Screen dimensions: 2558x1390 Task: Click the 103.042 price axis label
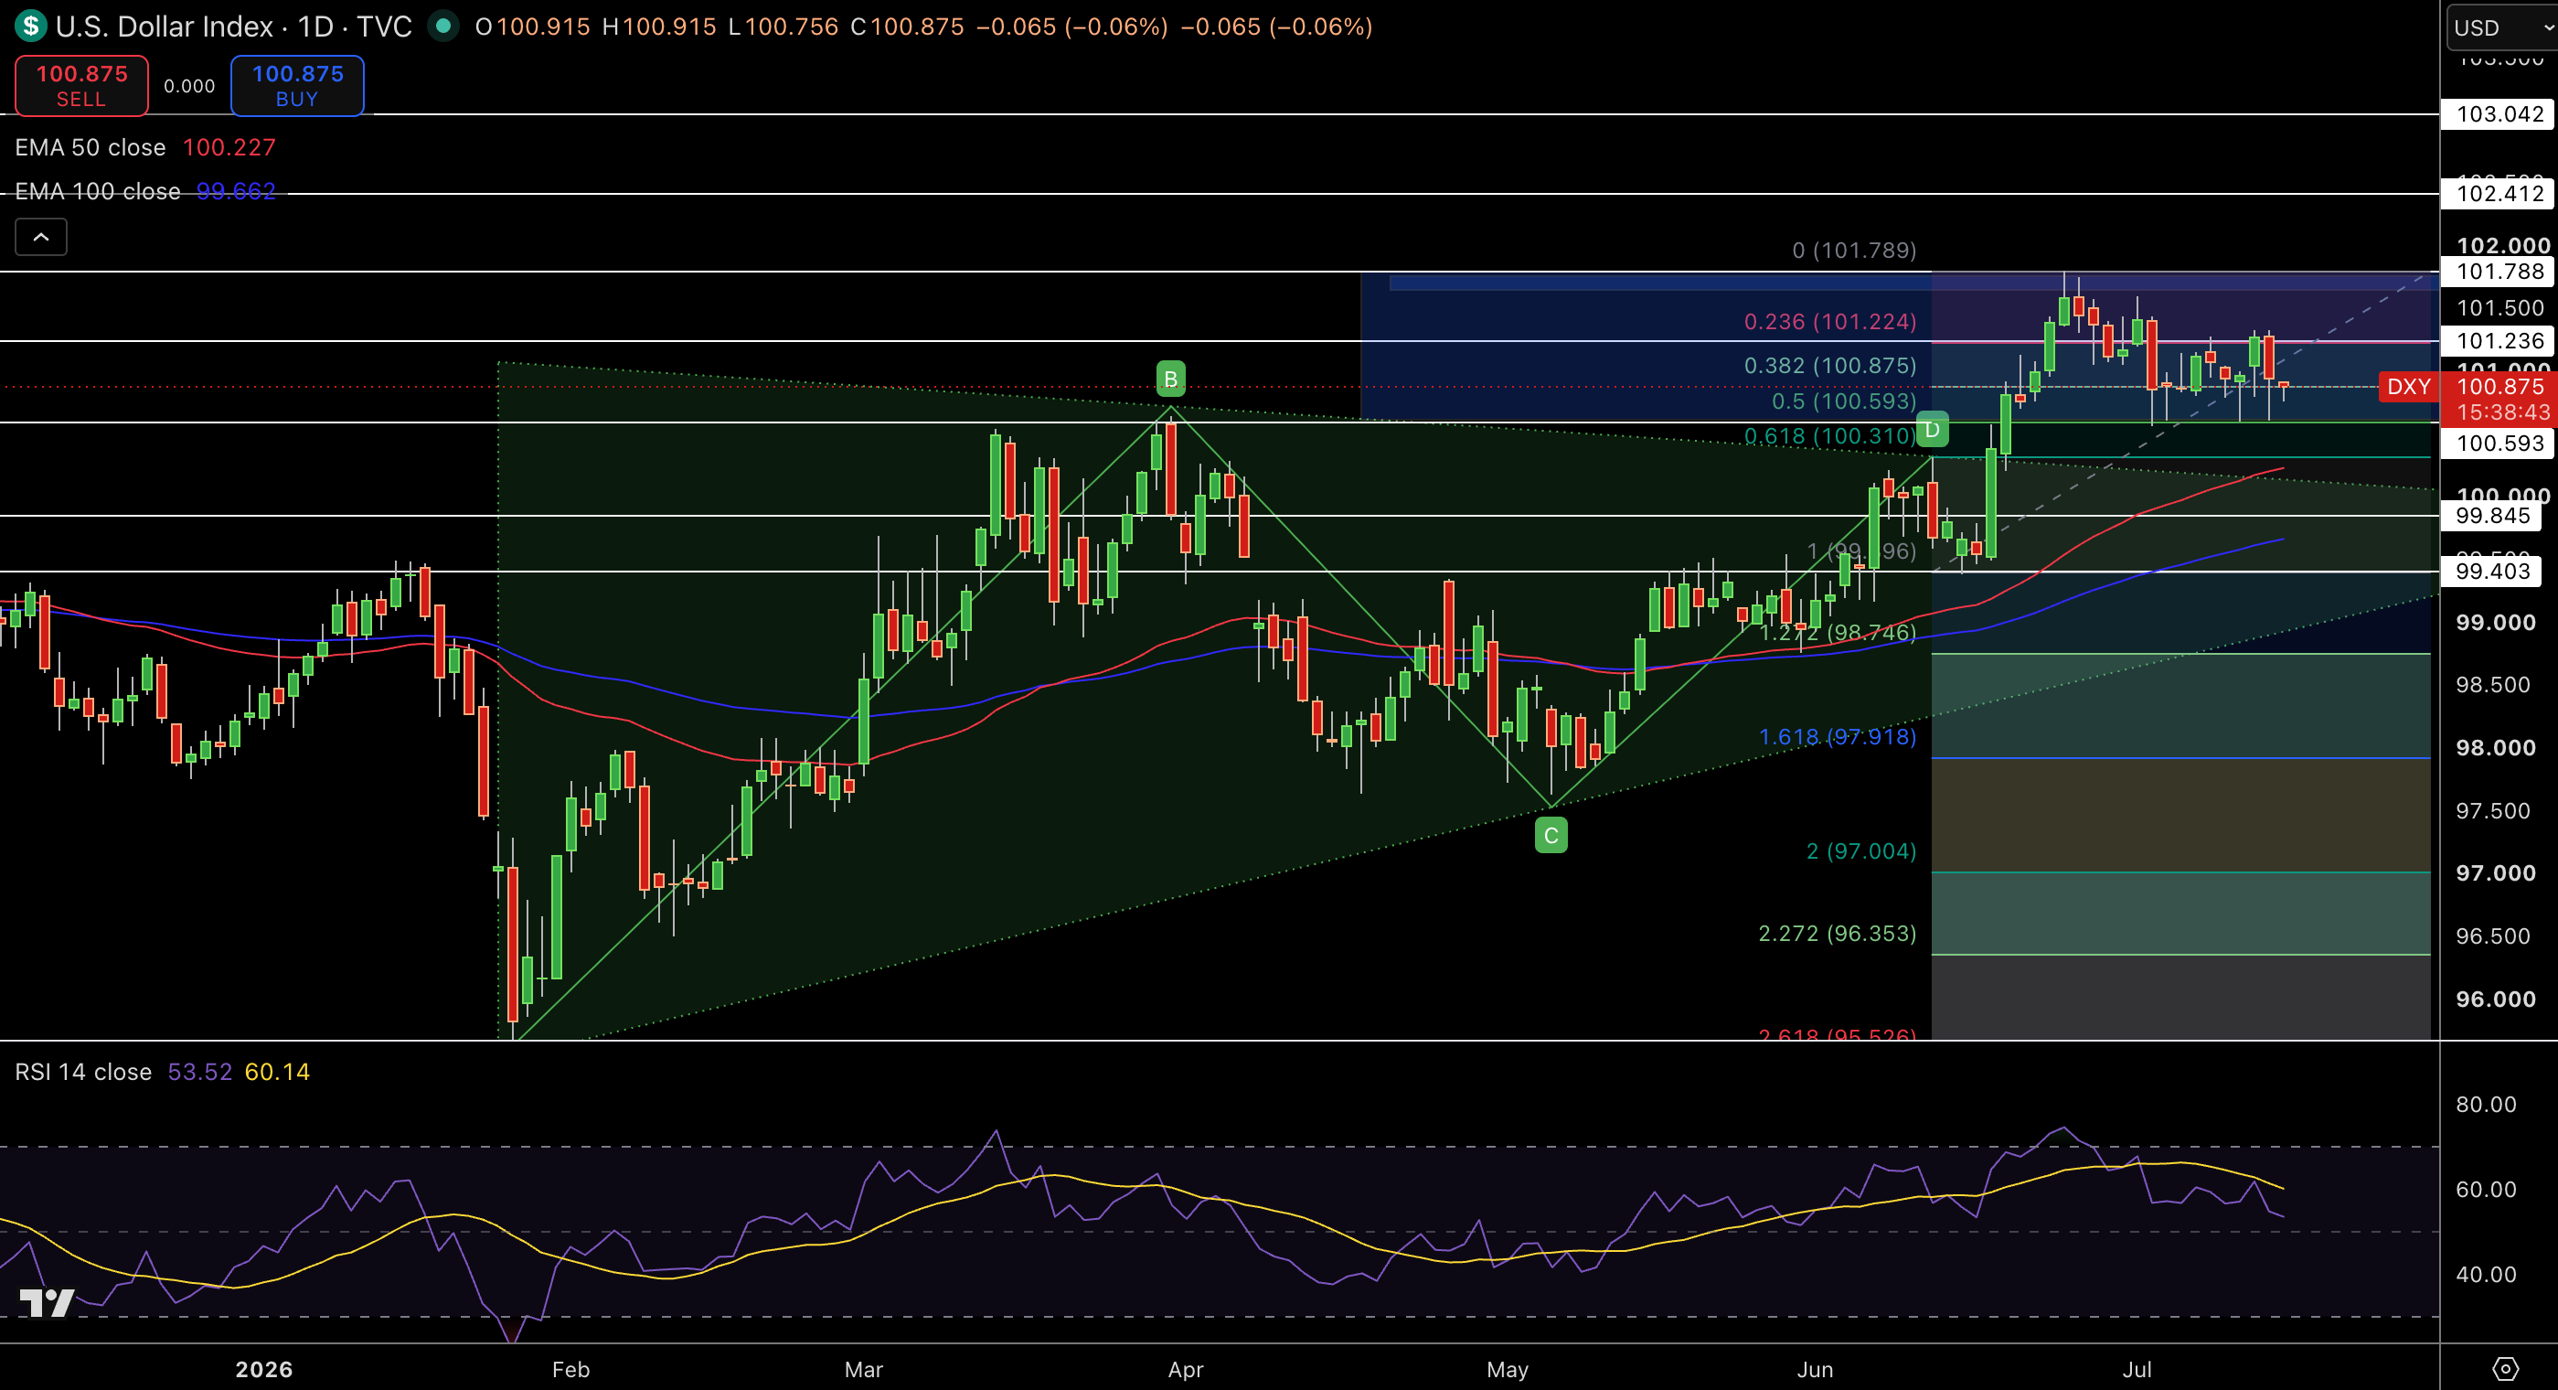2499,114
